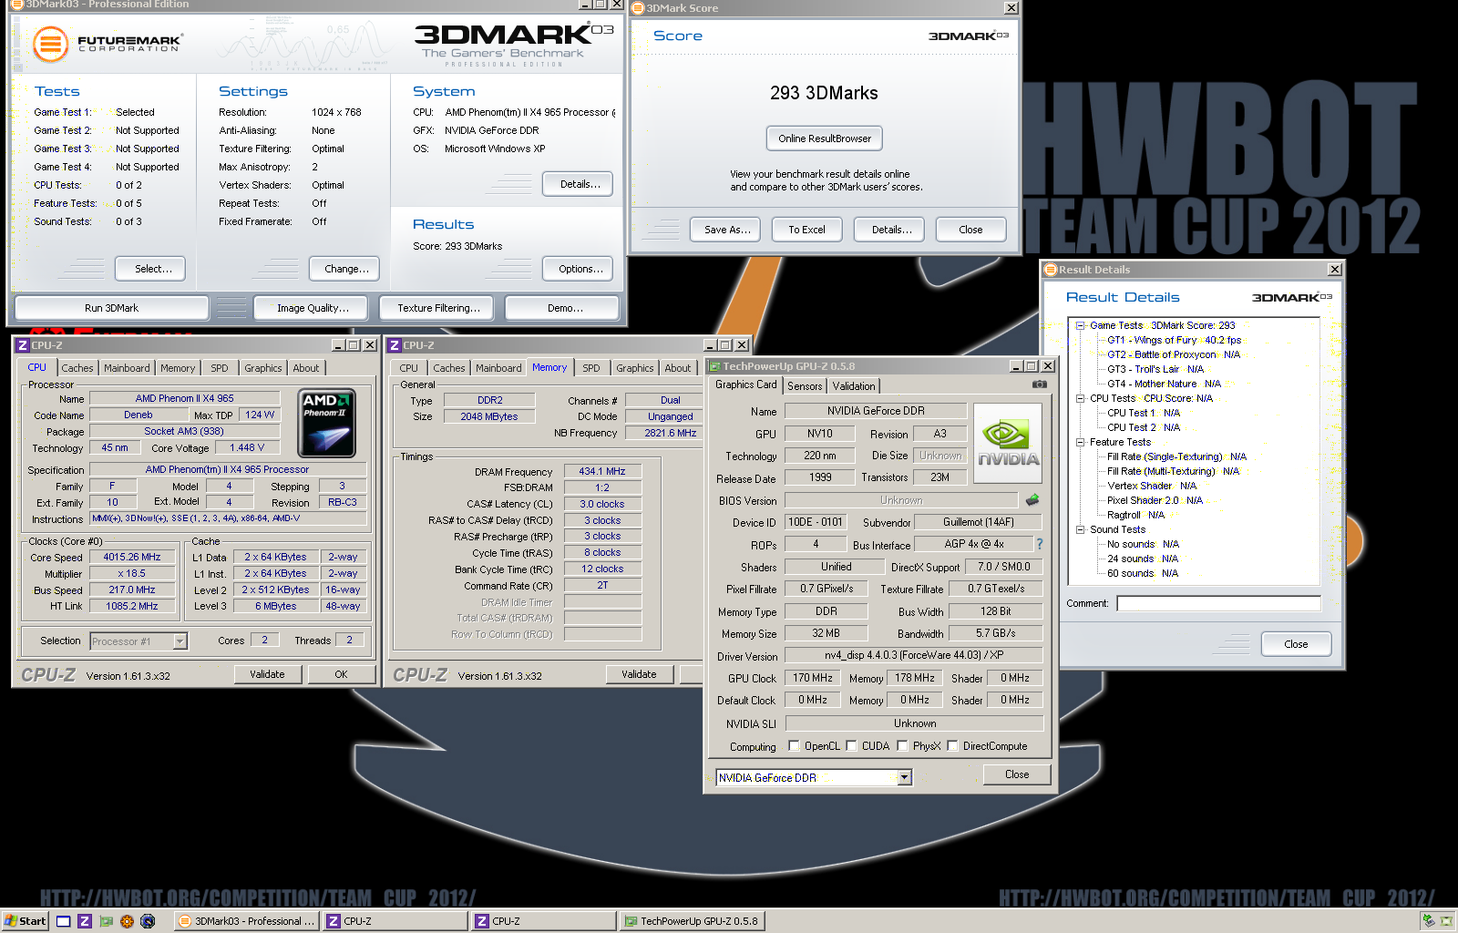Collapse the Feature Tests tree node
The image size is (1458, 933).
(x=1080, y=442)
